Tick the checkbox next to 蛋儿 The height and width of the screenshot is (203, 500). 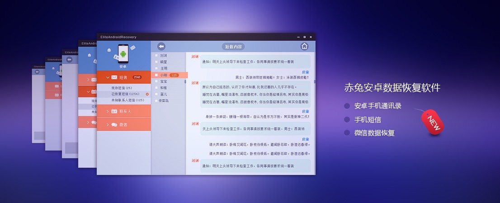point(156,94)
